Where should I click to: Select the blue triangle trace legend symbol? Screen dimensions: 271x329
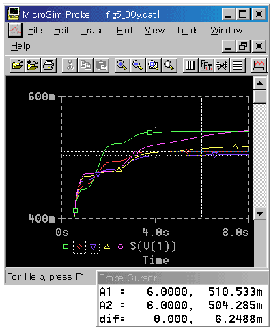pyautogui.click(x=93, y=246)
